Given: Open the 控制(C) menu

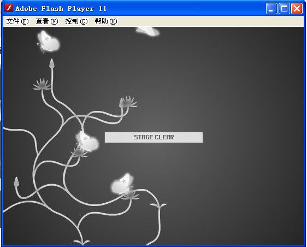Looking at the screenshot, I should [76, 21].
